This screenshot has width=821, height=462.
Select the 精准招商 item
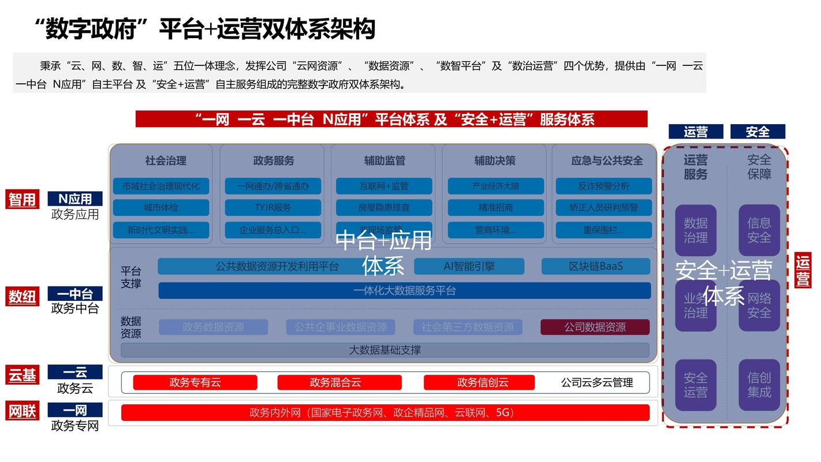495,207
